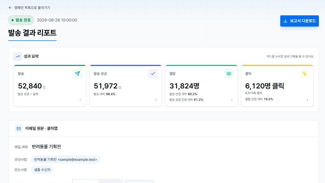Click the 발송 인원 대비 60.2% rate
Screen dimensions: 325x183
point(183,94)
